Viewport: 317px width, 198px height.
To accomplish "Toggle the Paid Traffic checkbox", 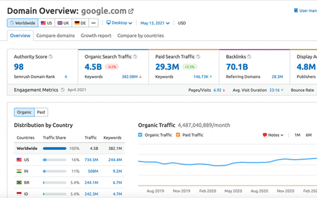I will [x=178, y=135].
